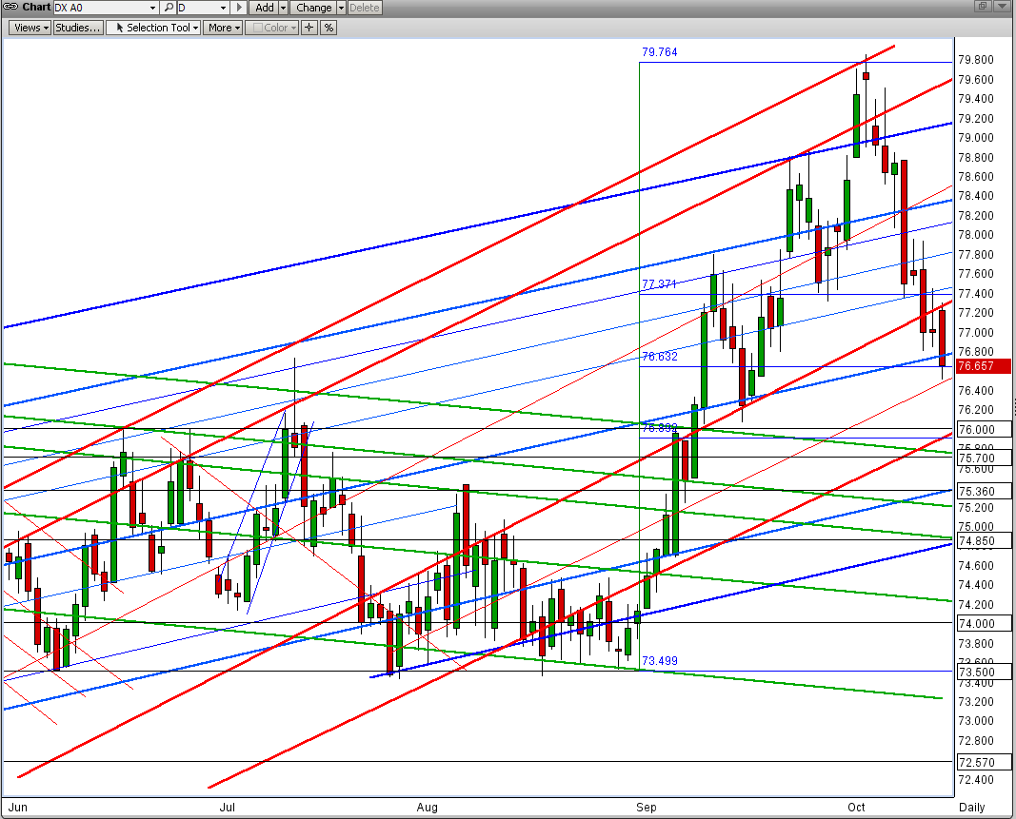Open the panel menu triangle at top right

[1003, 6]
